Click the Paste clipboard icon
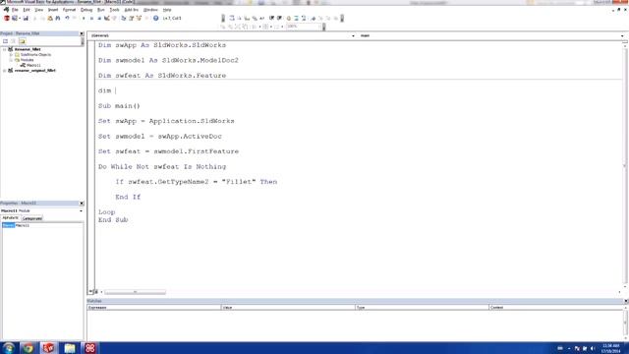Viewport: 629px width, 354px height. coord(50,18)
